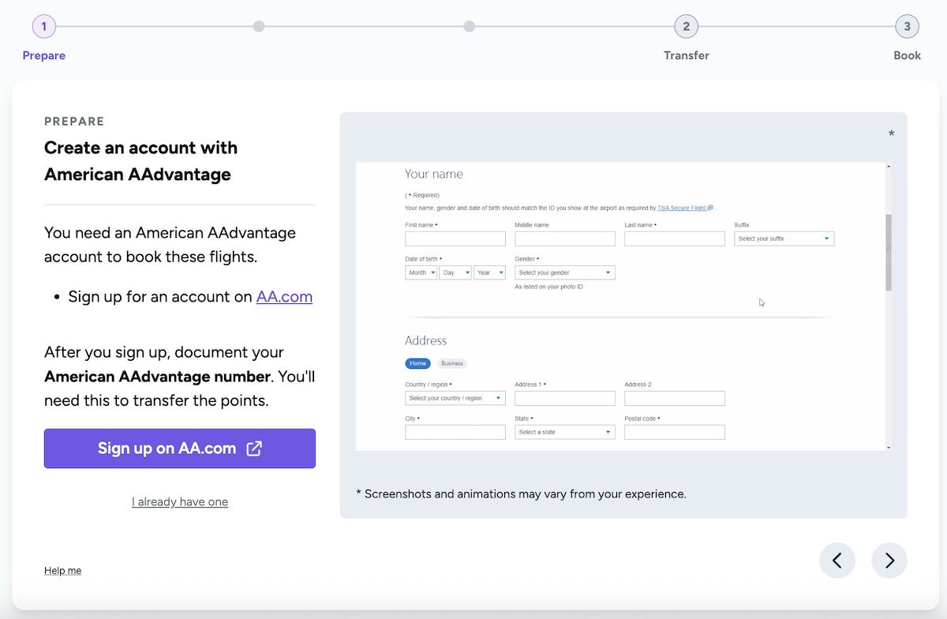Select the Home address toggle
This screenshot has width=947, height=619.
click(x=417, y=364)
